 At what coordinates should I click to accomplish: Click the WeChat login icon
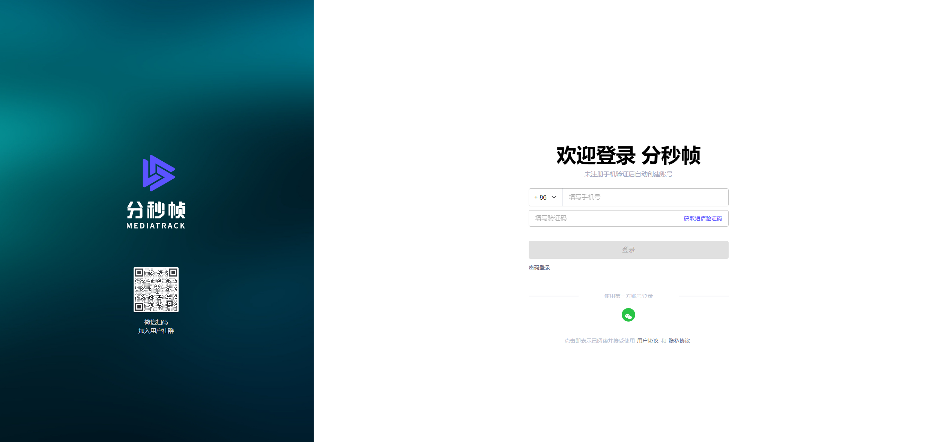click(x=628, y=315)
